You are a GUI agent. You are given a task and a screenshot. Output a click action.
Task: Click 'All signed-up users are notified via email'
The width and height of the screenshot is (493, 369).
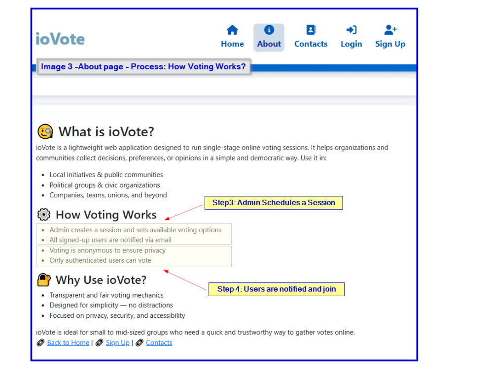pyautogui.click(x=110, y=240)
